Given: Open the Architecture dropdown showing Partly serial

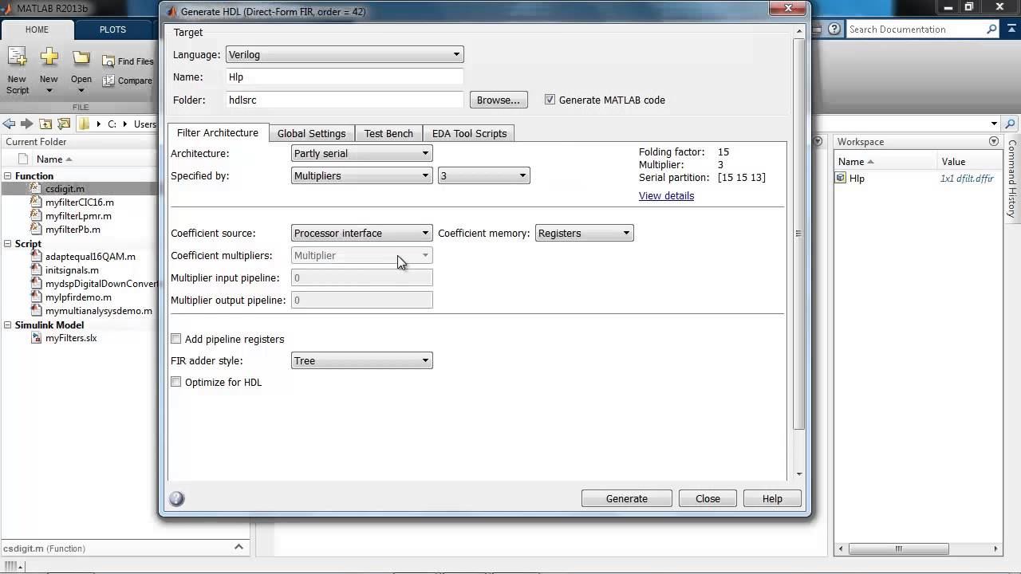Looking at the screenshot, I should tap(362, 153).
